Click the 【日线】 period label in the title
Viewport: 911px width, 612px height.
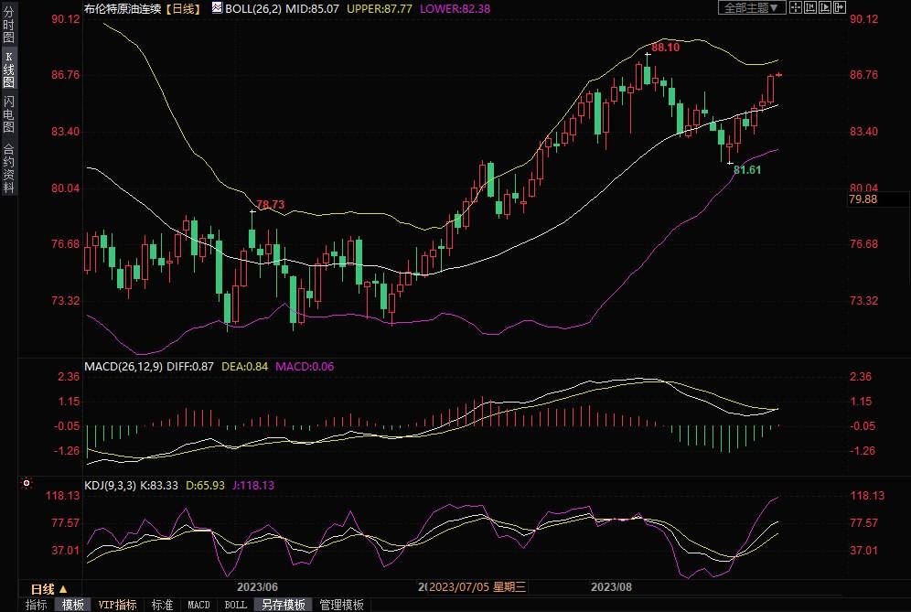[x=183, y=9]
